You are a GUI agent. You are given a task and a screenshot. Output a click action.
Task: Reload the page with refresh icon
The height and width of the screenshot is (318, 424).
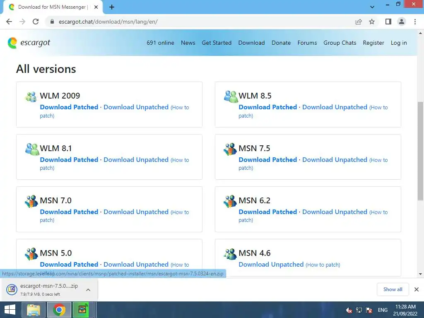tap(36, 22)
